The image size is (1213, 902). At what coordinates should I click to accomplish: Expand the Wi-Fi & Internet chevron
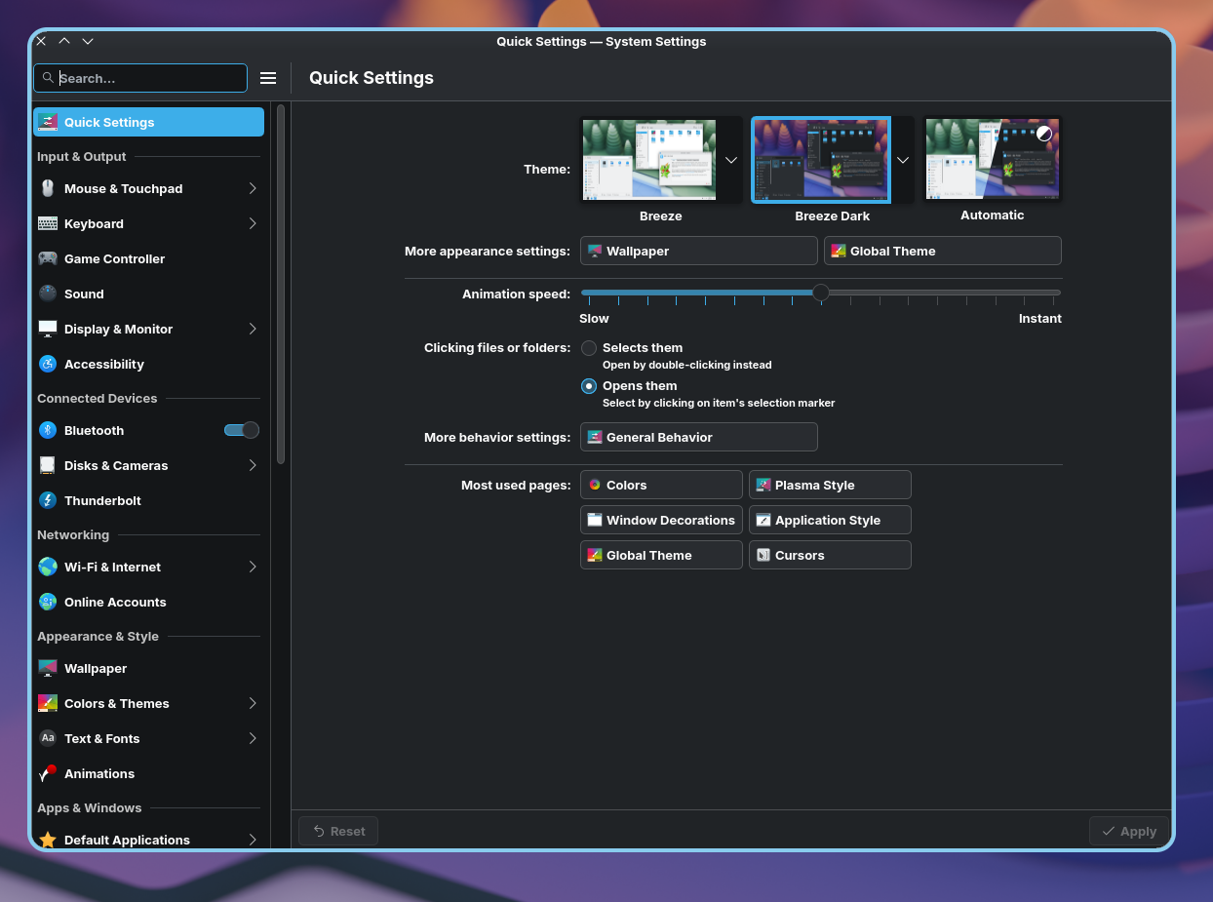coord(253,567)
